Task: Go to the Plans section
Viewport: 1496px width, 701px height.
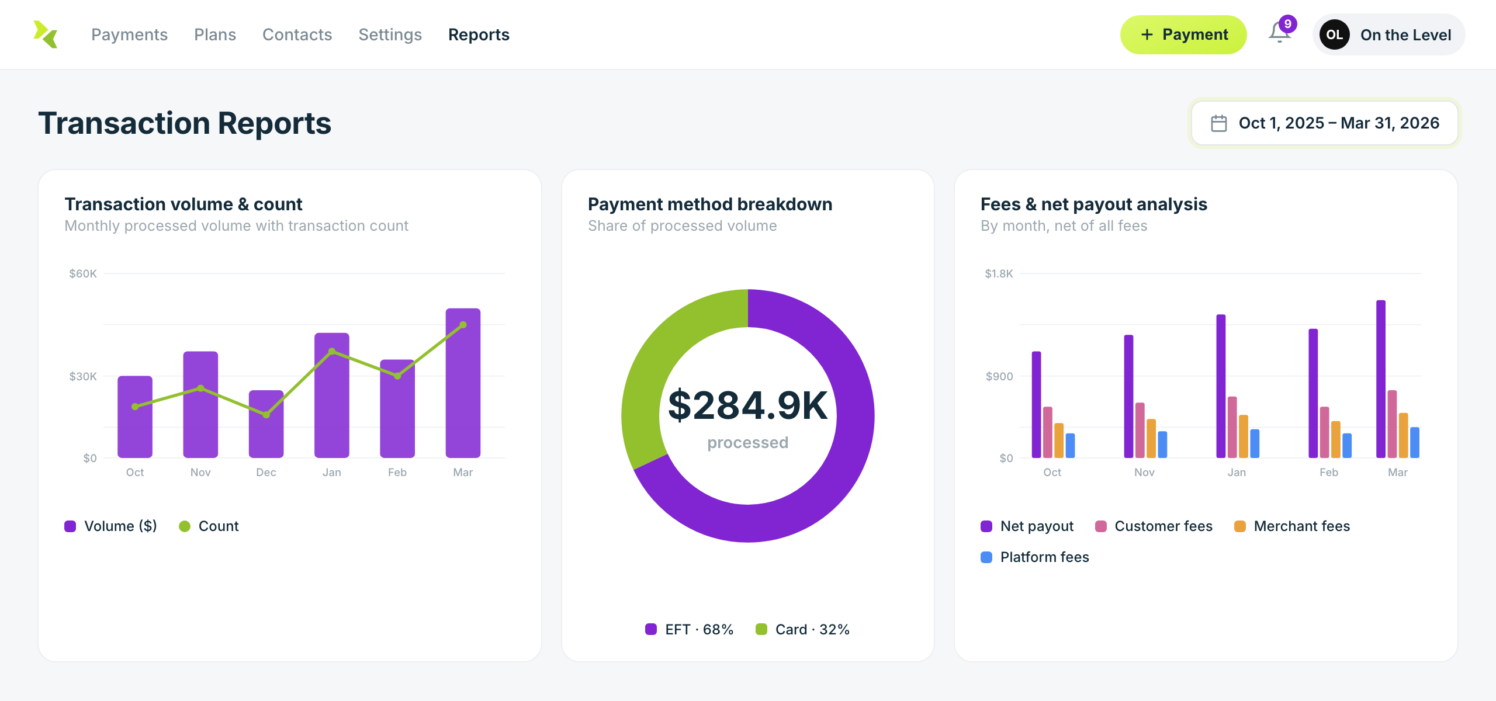Action: 215,34
